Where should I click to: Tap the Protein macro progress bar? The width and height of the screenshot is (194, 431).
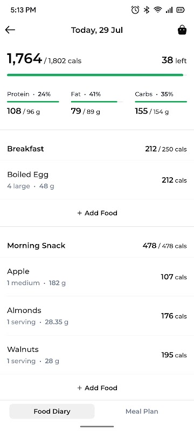click(x=33, y=102)
